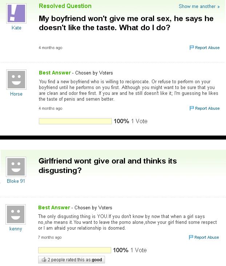Click Report Abuse text on Horse's answer
Viewport: 226px width, 266px height.
coord(207,108)
